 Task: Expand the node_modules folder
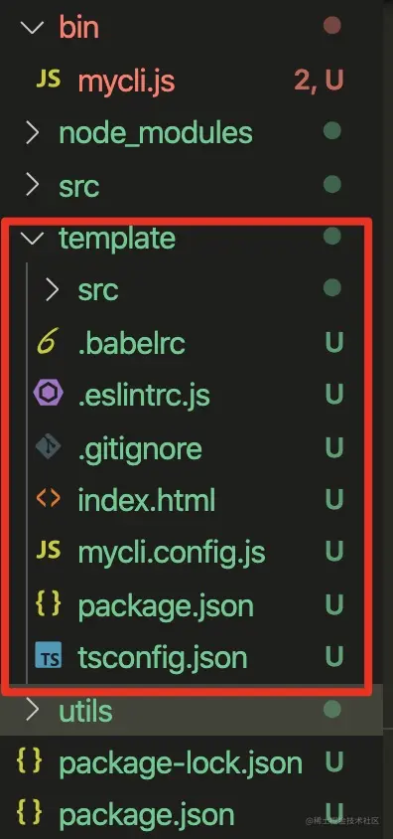pyautogui.click(x=32, y=132)
